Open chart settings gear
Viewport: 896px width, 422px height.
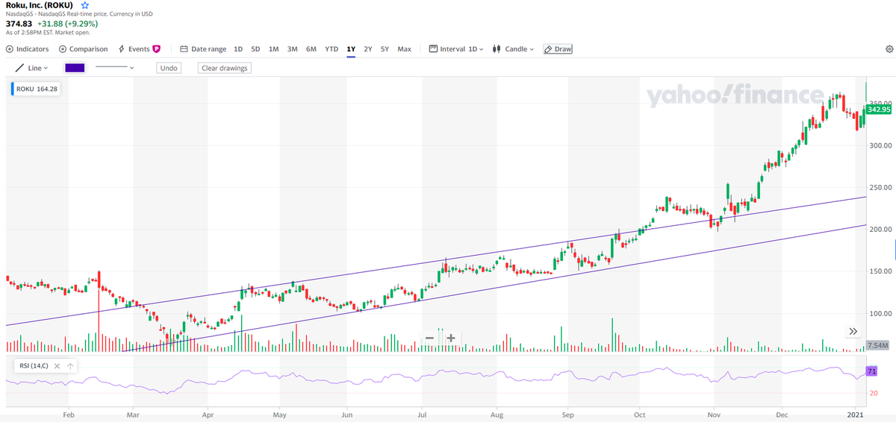point(889,49)
